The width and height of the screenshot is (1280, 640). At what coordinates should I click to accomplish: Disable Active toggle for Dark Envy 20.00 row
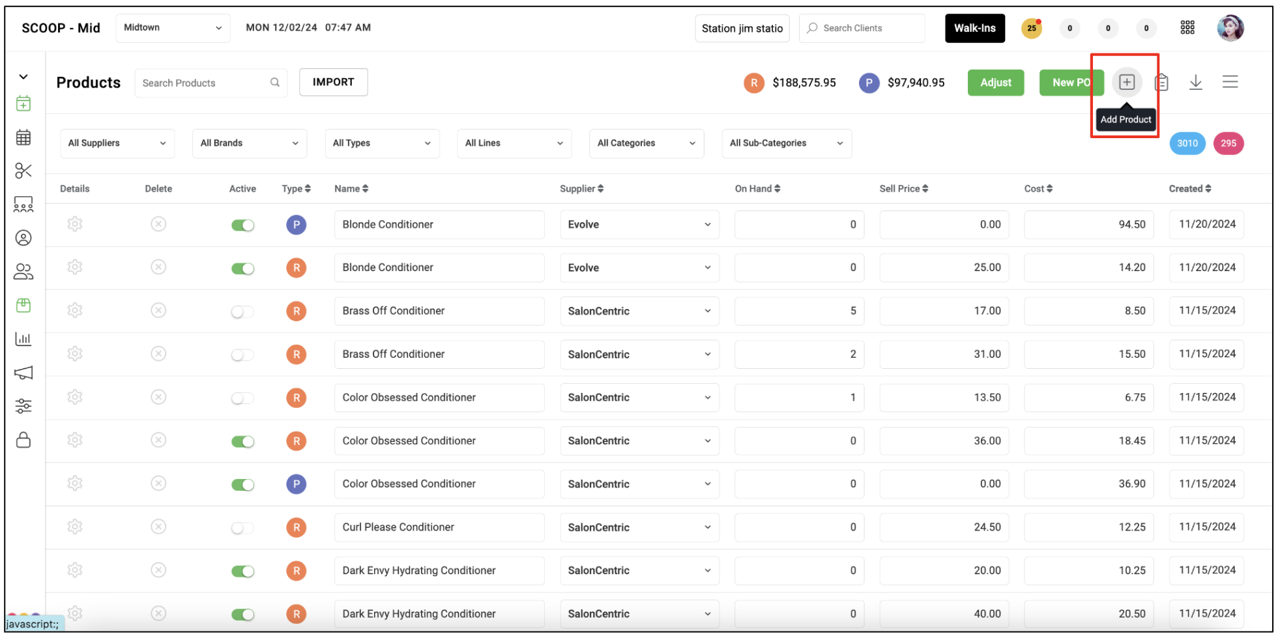pyautogui.click(x=242, y=571)
